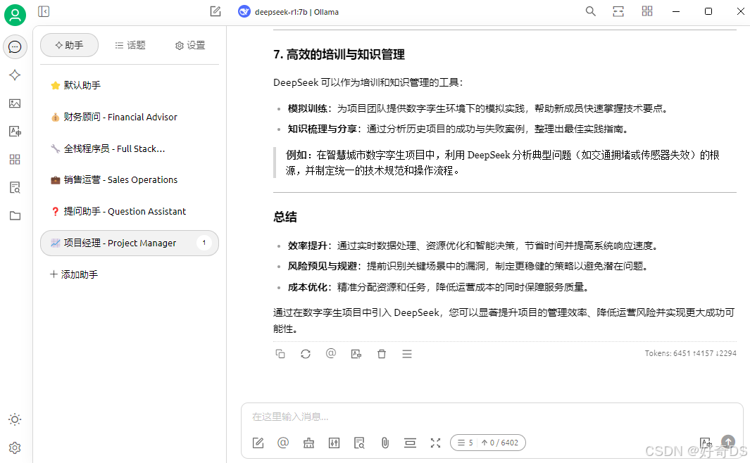Select 提问助手 - Question Assistant

coord(129,211)
